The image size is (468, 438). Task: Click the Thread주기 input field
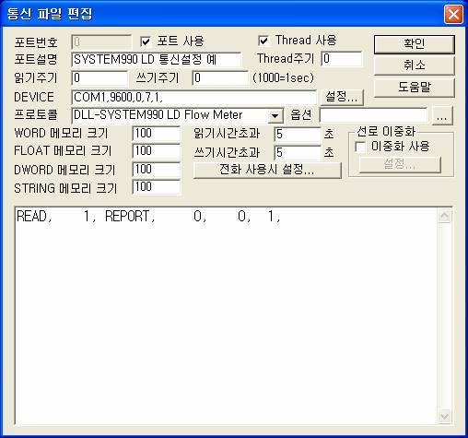[342, 59]
